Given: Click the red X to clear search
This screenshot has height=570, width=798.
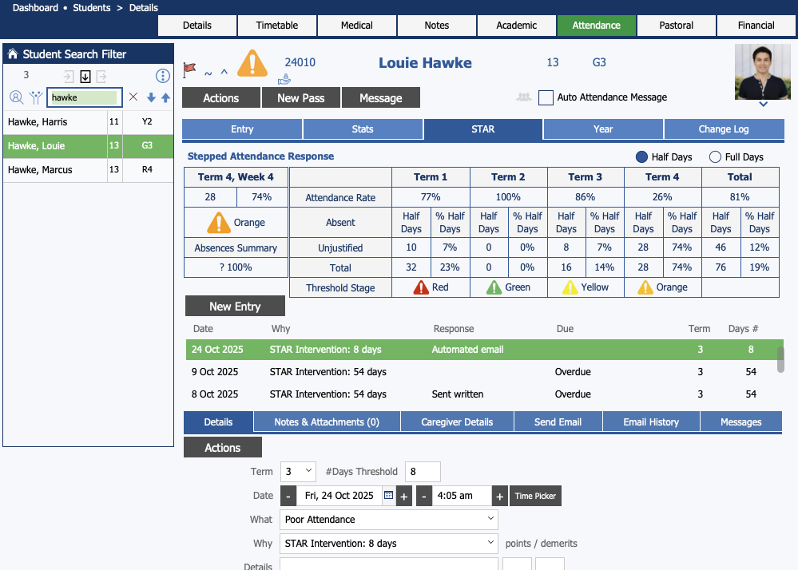Looking at the screenshot, I should 133,97.
